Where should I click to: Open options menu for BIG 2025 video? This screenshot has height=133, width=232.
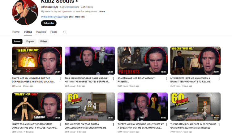click(219, 125)
